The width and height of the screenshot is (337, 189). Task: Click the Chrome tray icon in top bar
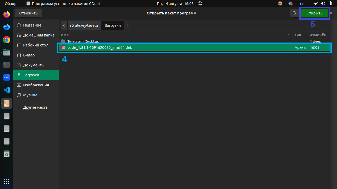[280, 4]
